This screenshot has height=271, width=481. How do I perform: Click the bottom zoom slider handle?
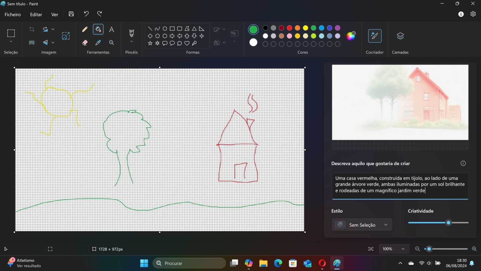429,249
